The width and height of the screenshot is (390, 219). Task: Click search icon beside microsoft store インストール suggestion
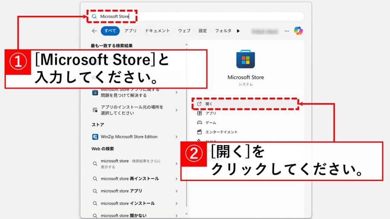[x=95, y=203]
